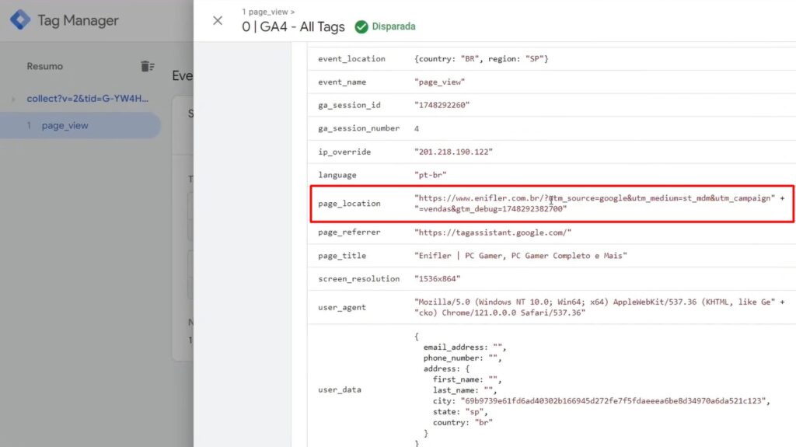Select the collect?v=2&tid=G-YW4H request item
Image resolution: width=796 pixels, height=447 pixels.
(87, 99)
